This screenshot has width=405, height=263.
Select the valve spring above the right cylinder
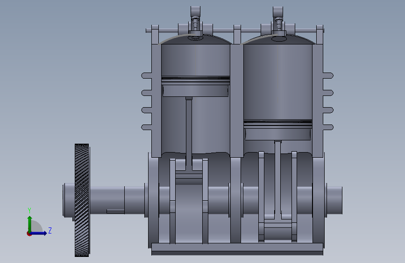pyautogui.click(x=278, y=23)
